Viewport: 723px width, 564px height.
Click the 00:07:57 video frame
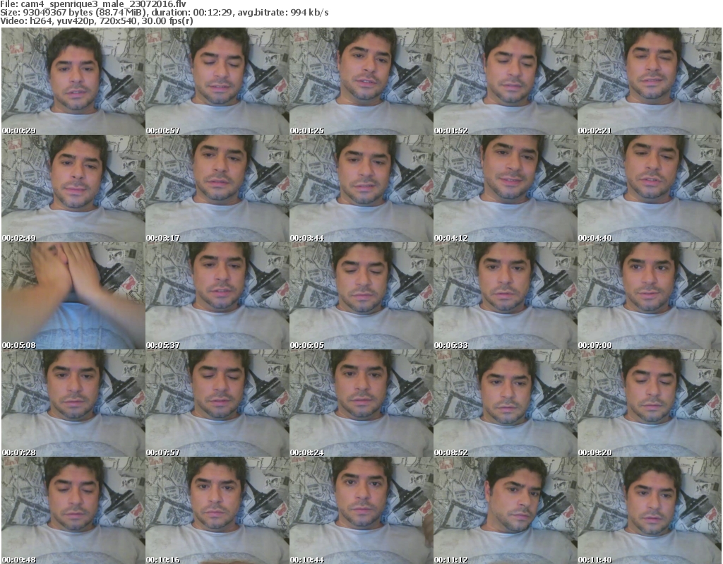point(217,403)
